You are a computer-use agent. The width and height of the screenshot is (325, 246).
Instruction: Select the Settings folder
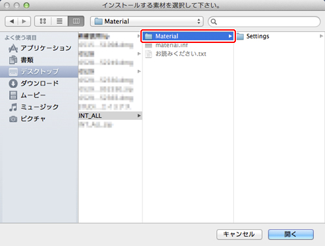pyautogui.click(x=279, y=36)
